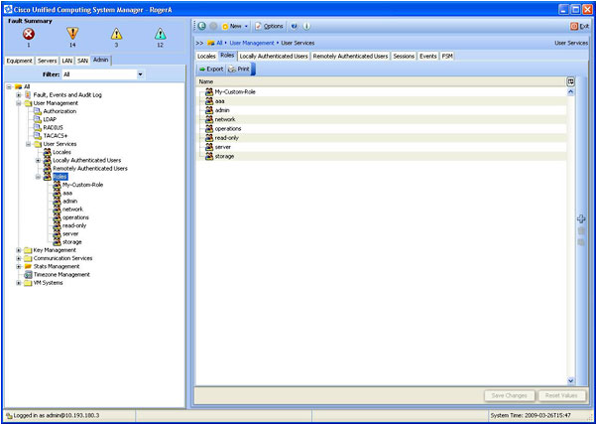
Task: Expand the Stats Management node
Action: (x=19, y=266)
